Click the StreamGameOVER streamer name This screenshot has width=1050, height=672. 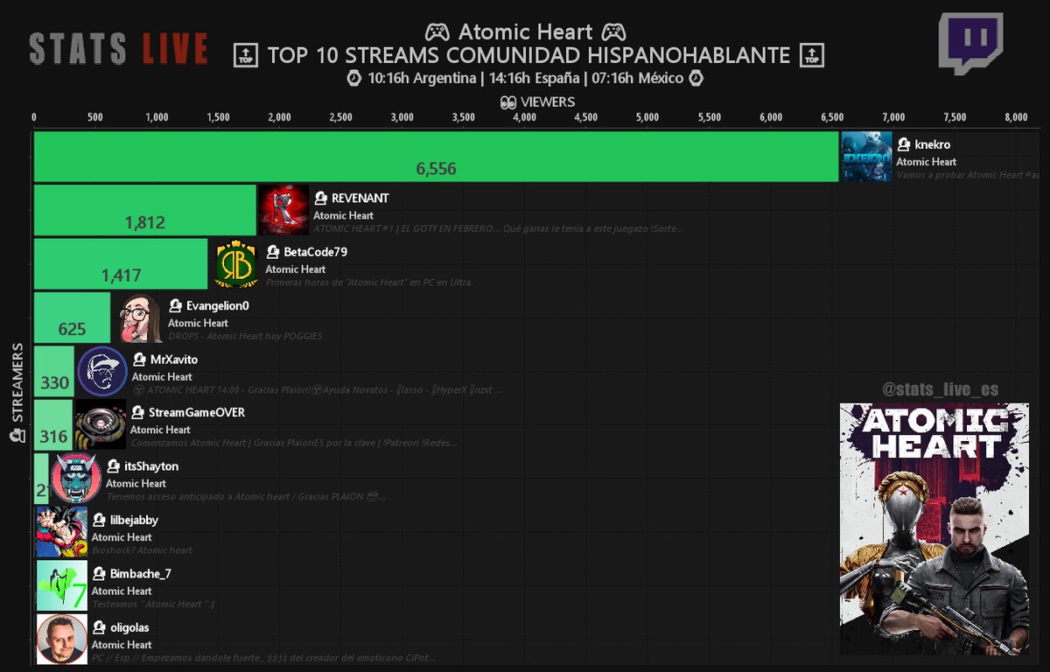(197, 413)
